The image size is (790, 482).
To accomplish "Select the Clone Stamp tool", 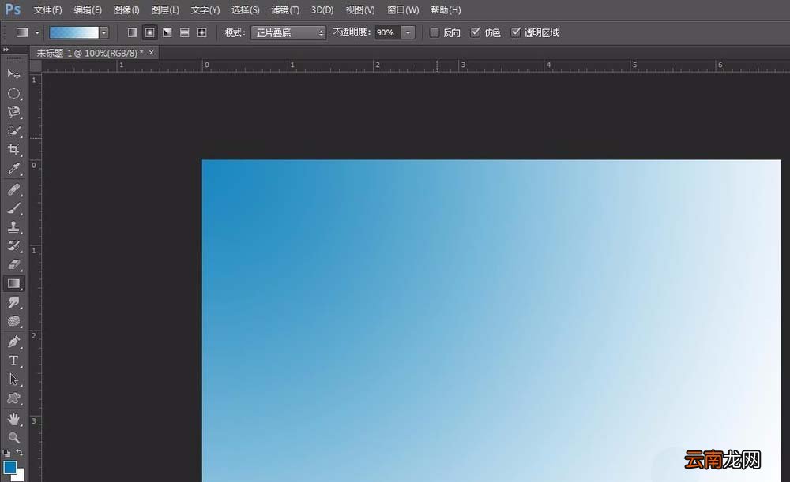I will click(x=13, y=227).
